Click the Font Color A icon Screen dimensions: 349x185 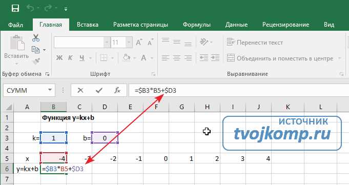pos(143,58)
